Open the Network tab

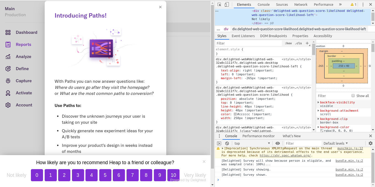tap(301, 4)
